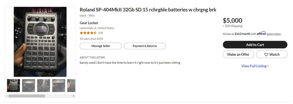Screen dimensions: 293x104
Task: Select the first thumbnail image
Action: coord(13,85)
